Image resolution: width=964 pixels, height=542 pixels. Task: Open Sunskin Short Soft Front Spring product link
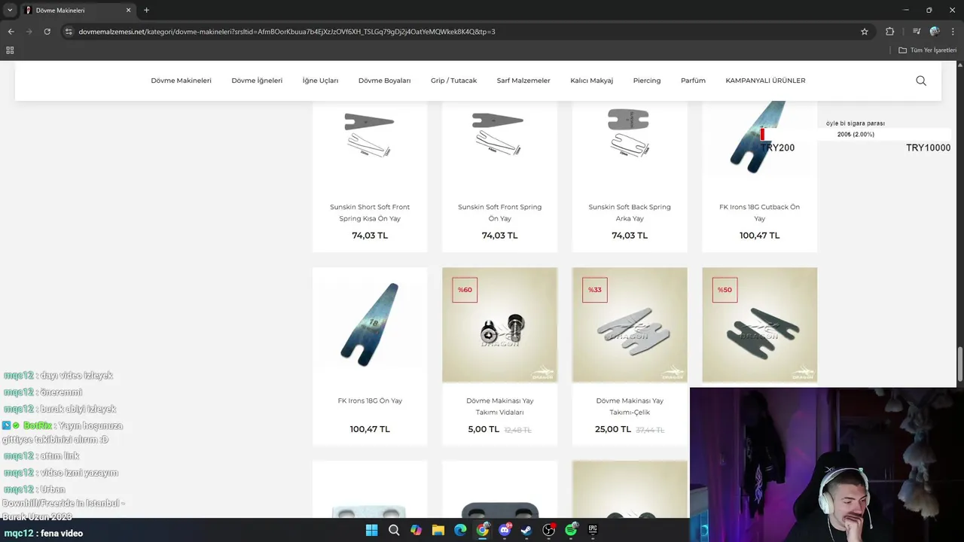click(370, 212)
